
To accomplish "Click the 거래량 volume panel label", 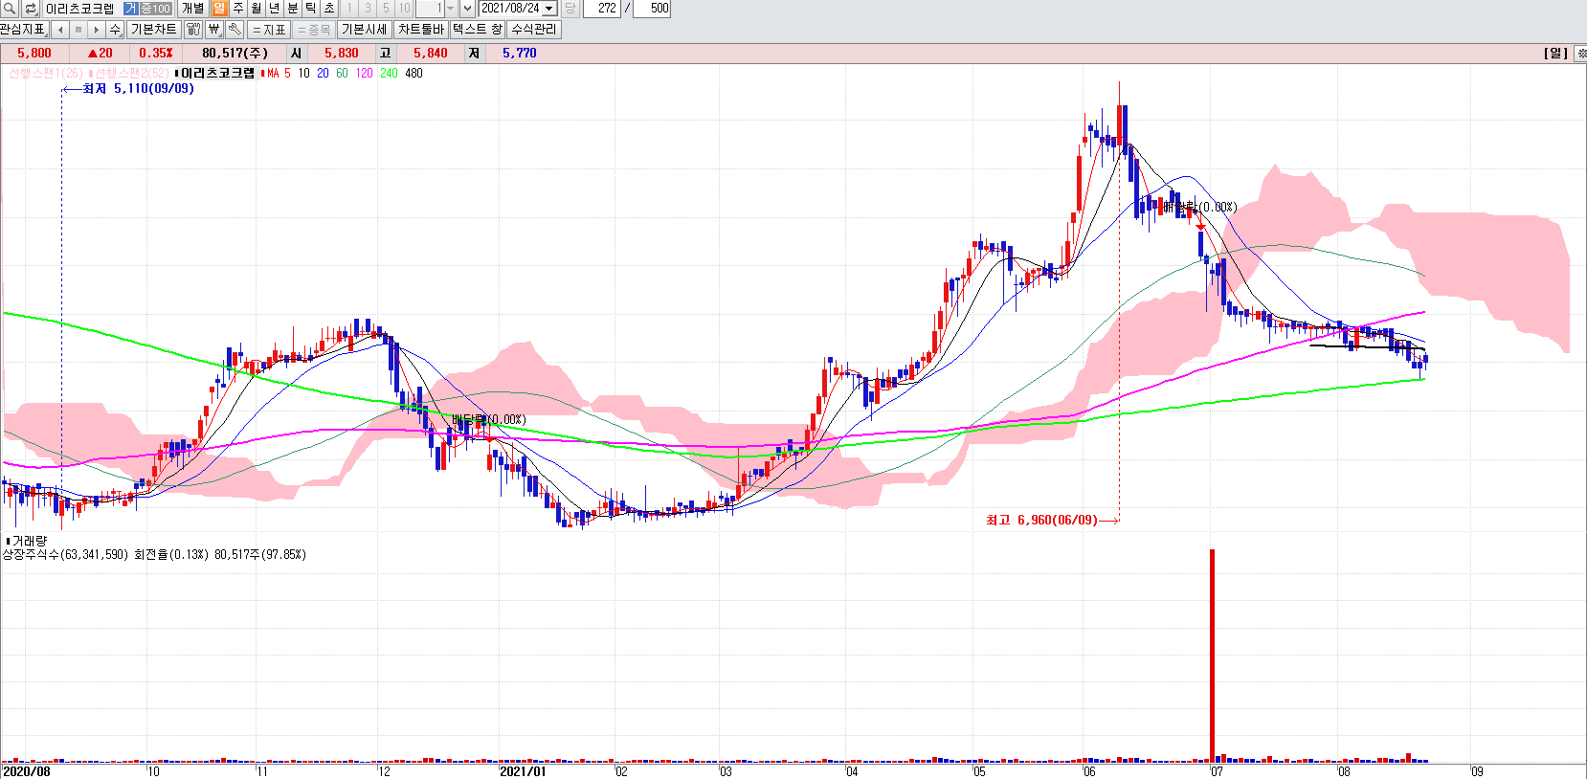I will pos(29,541).
